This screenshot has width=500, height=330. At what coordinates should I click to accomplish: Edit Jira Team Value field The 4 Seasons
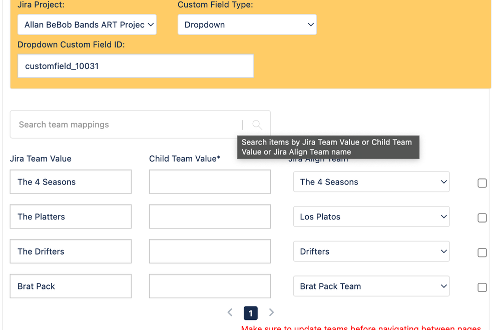click(x=71, y=182)
